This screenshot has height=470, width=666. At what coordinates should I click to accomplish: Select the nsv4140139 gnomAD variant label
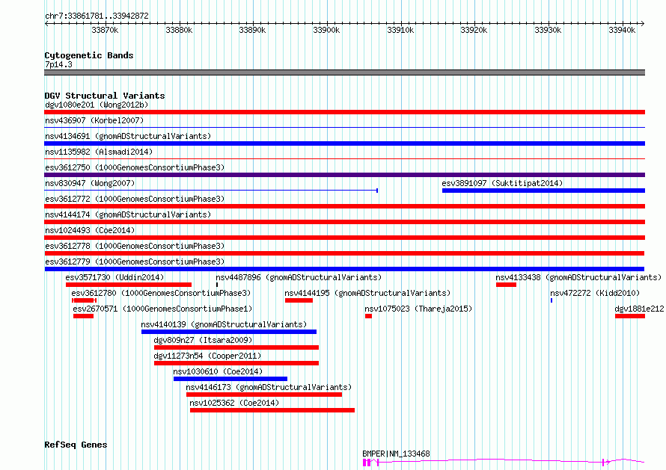pyautogui.click(x=224, y=324)
